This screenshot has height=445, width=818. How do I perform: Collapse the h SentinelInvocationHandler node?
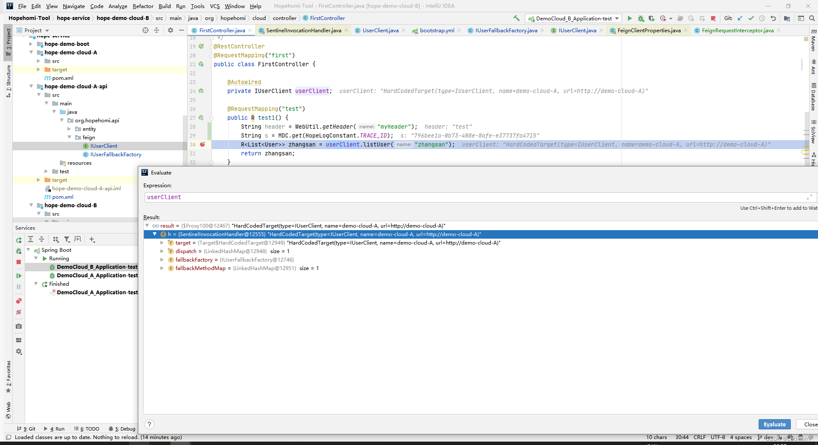[154, 234]
